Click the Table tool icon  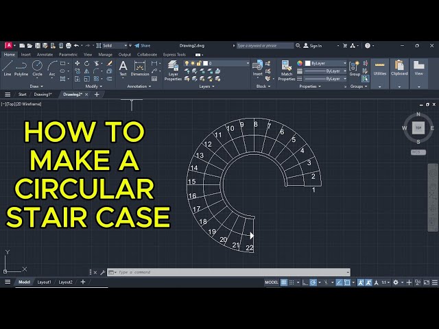(154, 79)
